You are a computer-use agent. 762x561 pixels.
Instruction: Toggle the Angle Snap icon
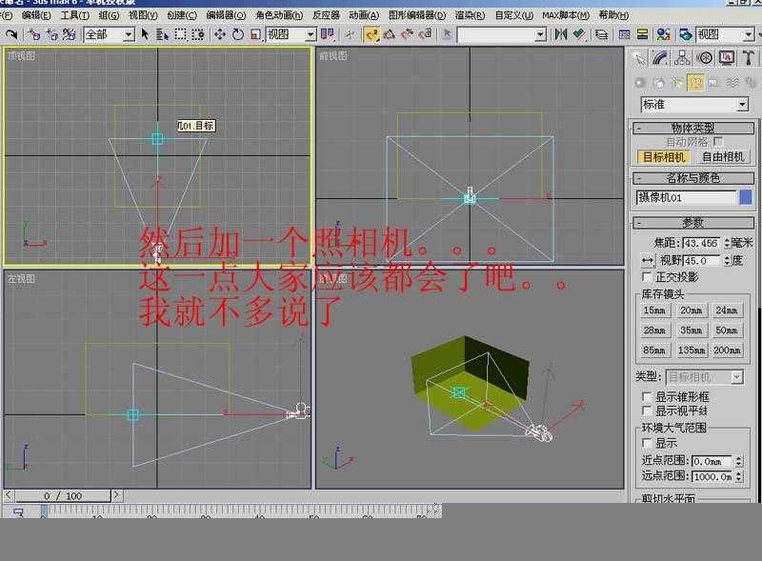tap(390, 34)
